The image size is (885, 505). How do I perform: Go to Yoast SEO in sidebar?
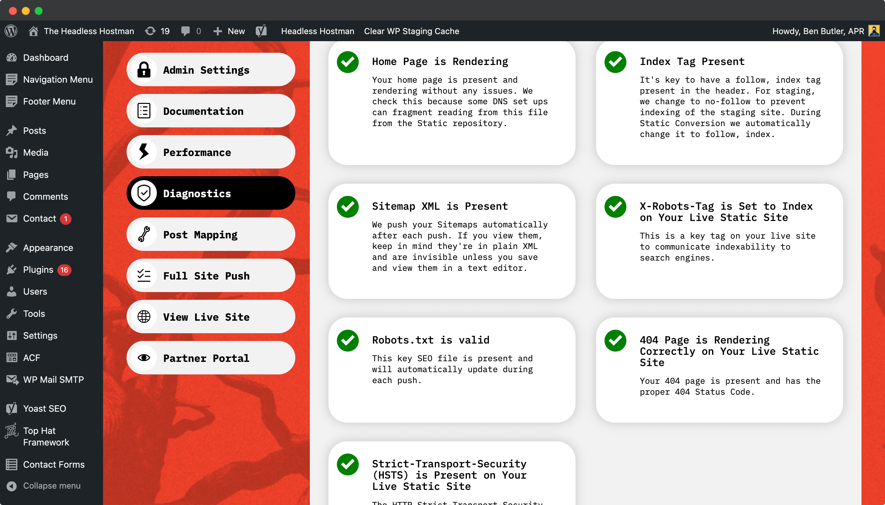coord(44,408)
